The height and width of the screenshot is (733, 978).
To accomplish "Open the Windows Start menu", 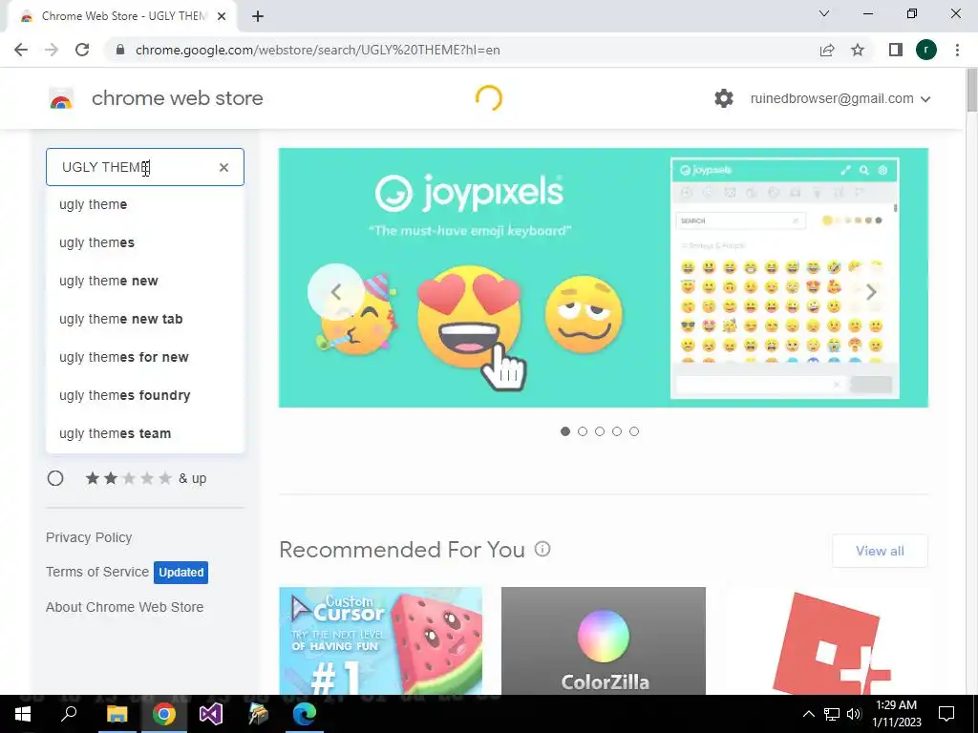I will (23, 714).
